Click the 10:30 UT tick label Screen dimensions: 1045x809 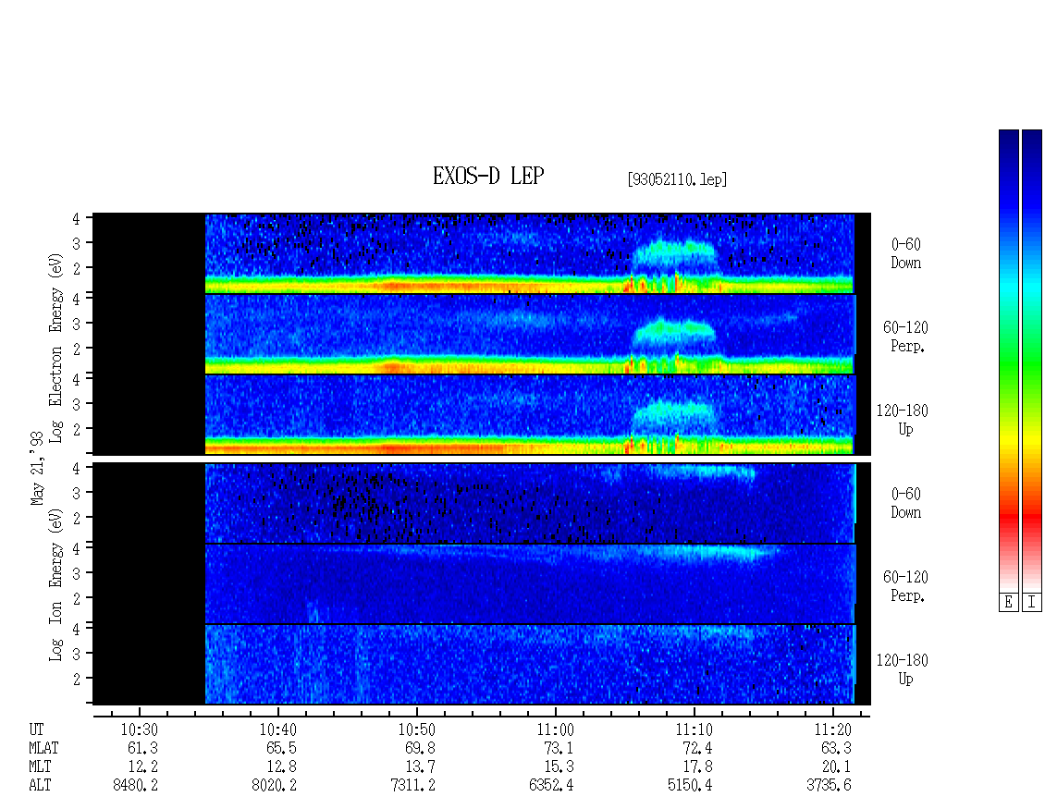140,729
